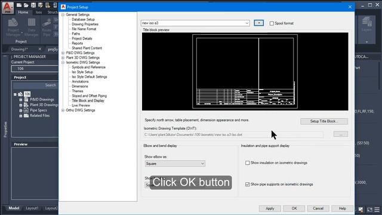Expand Plant 3D Drawings in Project Manager
This screenshot has width=382, height=215.
(x=21, y=105)
